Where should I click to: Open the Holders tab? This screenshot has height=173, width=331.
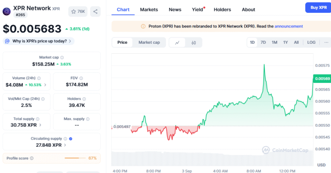tap(222, 9)
